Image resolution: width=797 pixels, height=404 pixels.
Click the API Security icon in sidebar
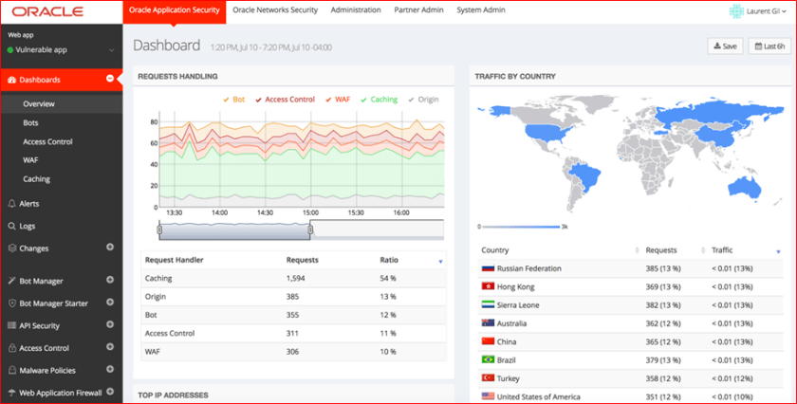[x=11, y=325]
